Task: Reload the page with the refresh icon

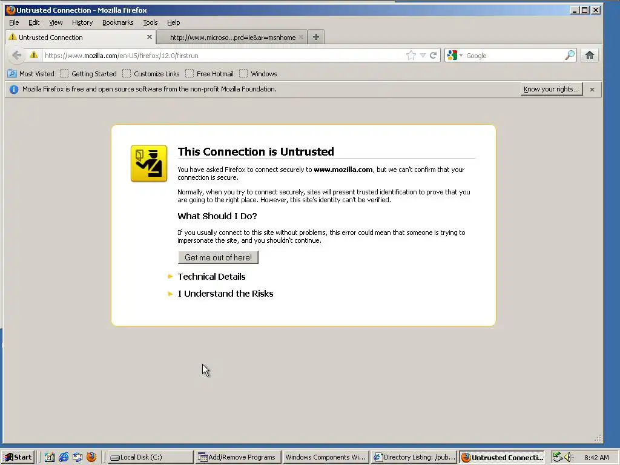Action: pos(434,55)
